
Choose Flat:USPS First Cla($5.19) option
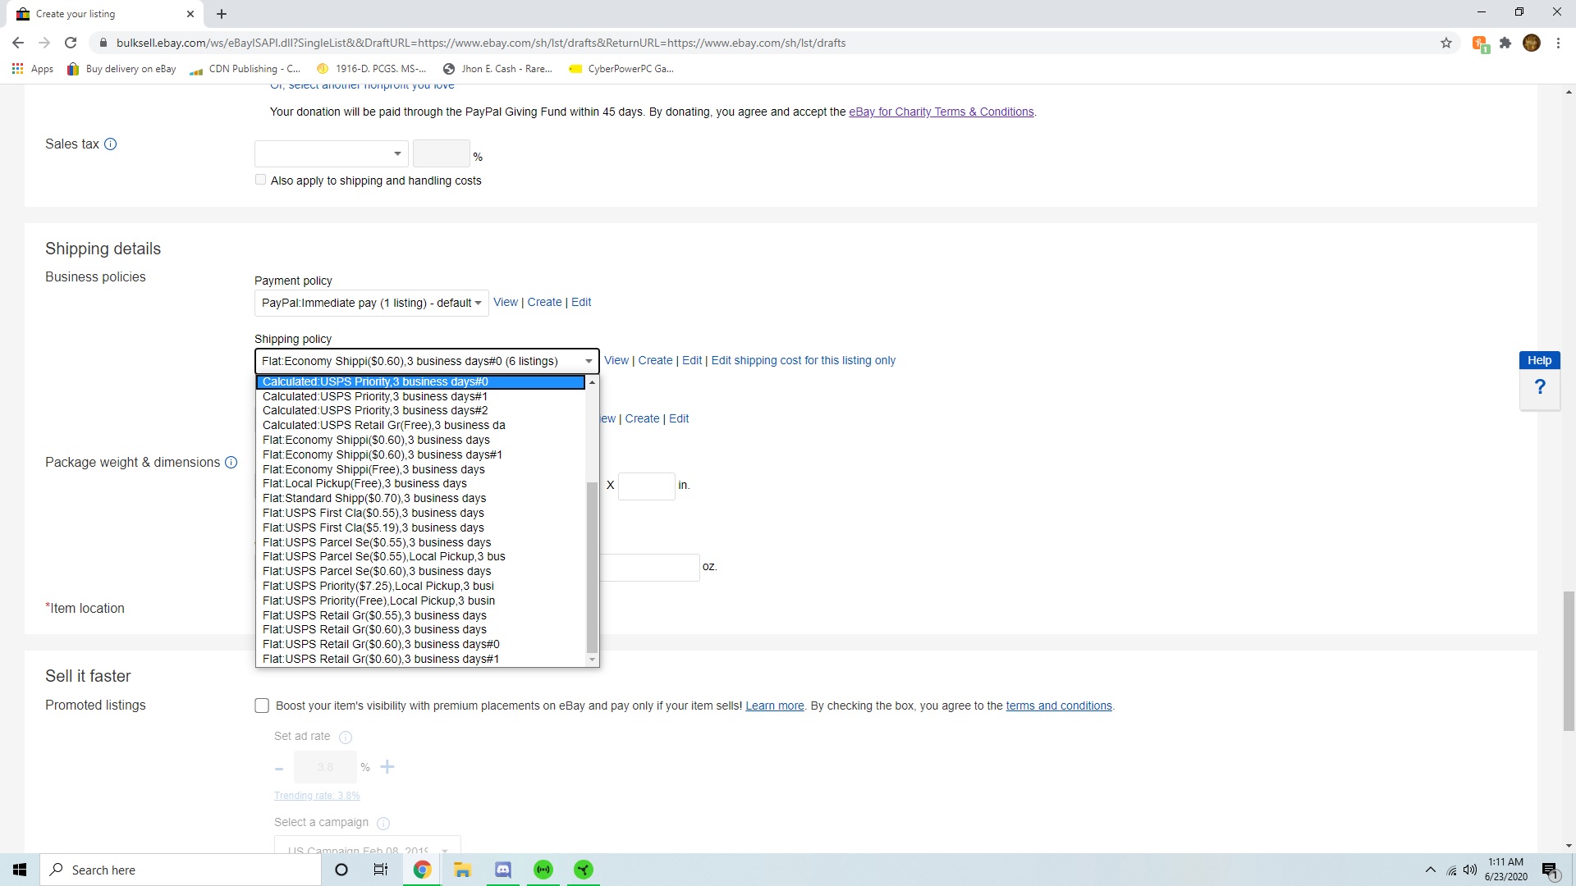[x=420, y=528]
